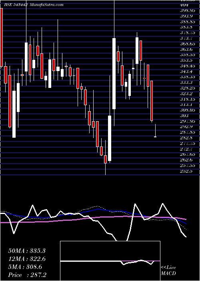
Task: Open the MACD inset chart box
Action: pos(110,261)
